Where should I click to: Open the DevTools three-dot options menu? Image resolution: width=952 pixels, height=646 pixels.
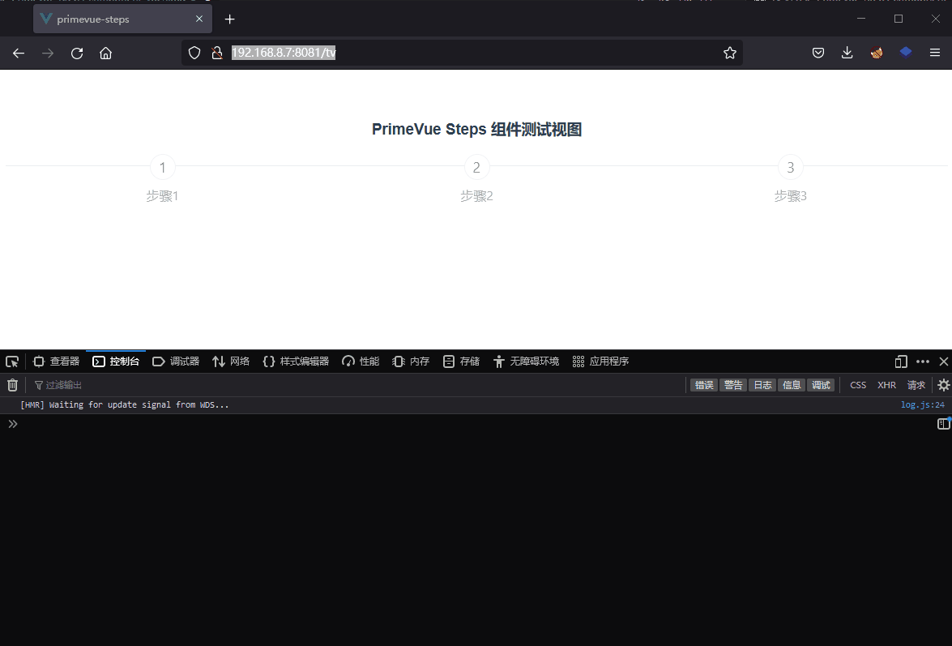[x=923, y=362]
